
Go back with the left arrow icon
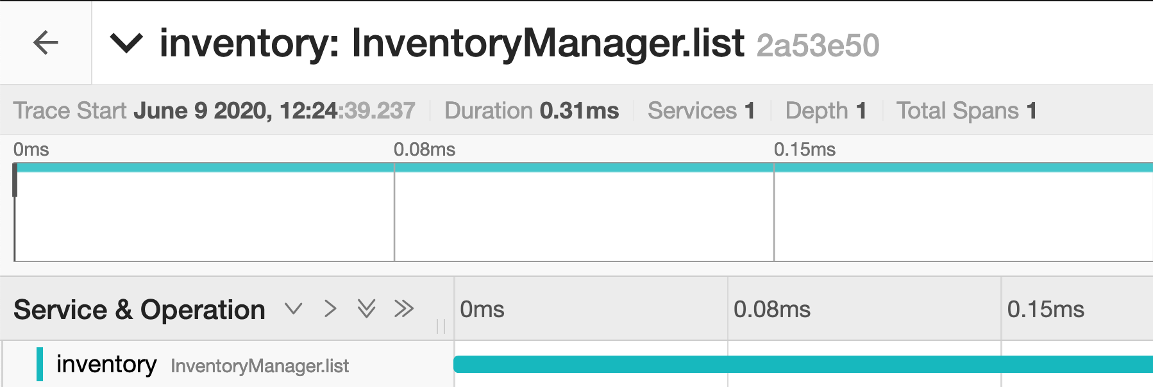click(46, 43)
